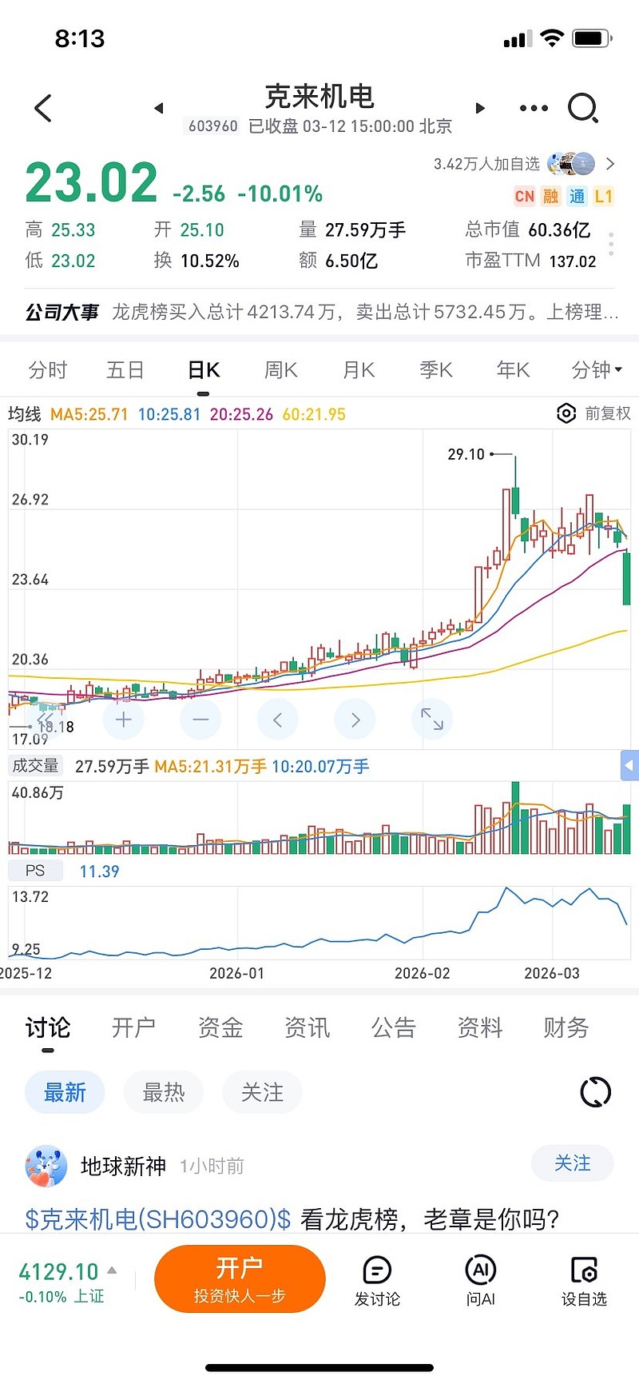639x1384 pixels.
Task: Zoom out chart with the minus button
Action: click(200, 720)
